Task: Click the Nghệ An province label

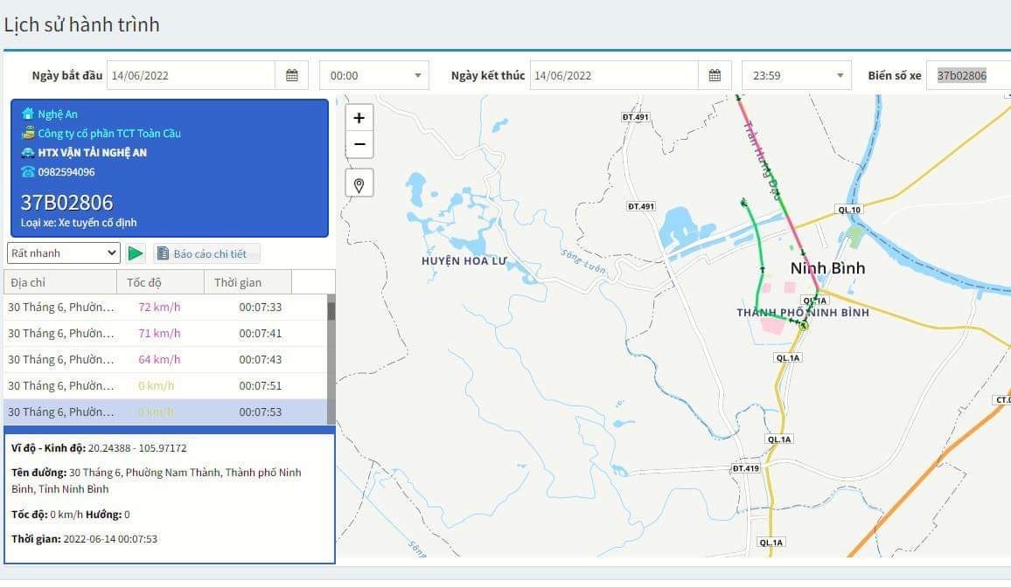Action: (x=58, y=114)
